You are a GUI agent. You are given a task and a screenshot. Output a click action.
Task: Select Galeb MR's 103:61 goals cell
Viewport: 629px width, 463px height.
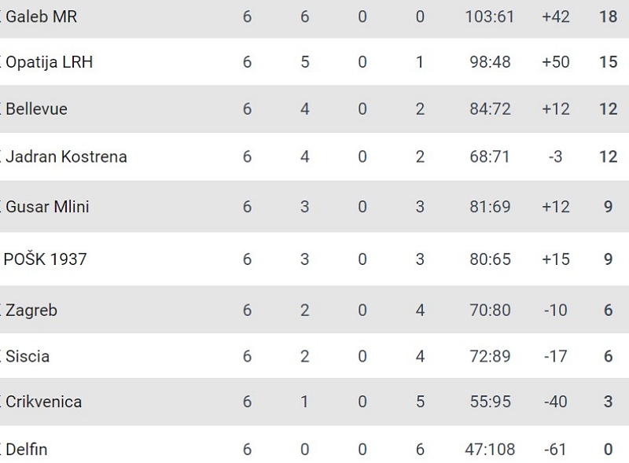(x=490, y=17)
